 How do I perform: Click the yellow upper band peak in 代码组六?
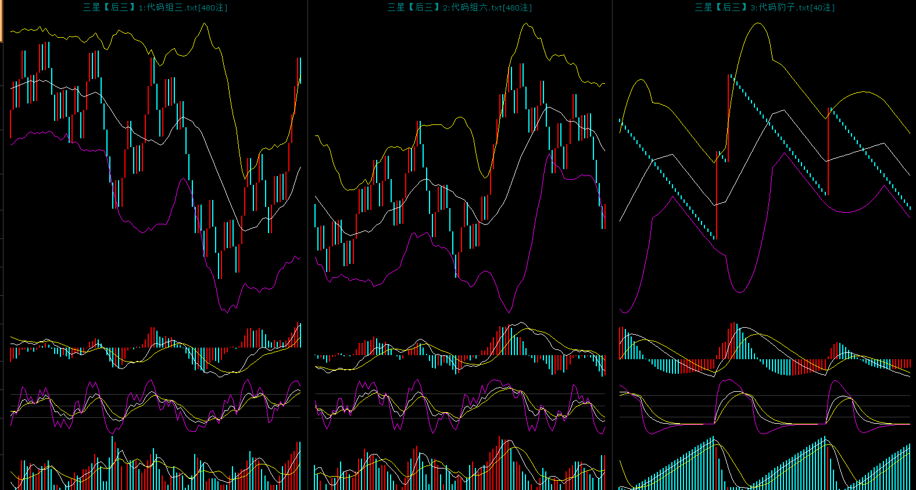click(526, 24)
